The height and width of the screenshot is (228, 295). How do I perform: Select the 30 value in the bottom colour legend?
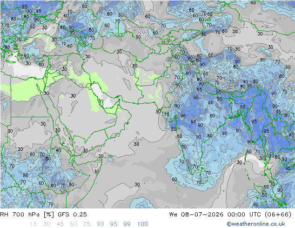tap(47, 224)
